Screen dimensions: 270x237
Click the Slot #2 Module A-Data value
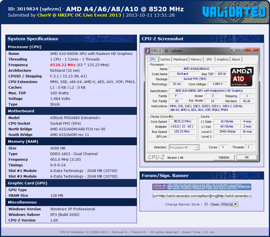pyautogui.click(x=84, y=176)
